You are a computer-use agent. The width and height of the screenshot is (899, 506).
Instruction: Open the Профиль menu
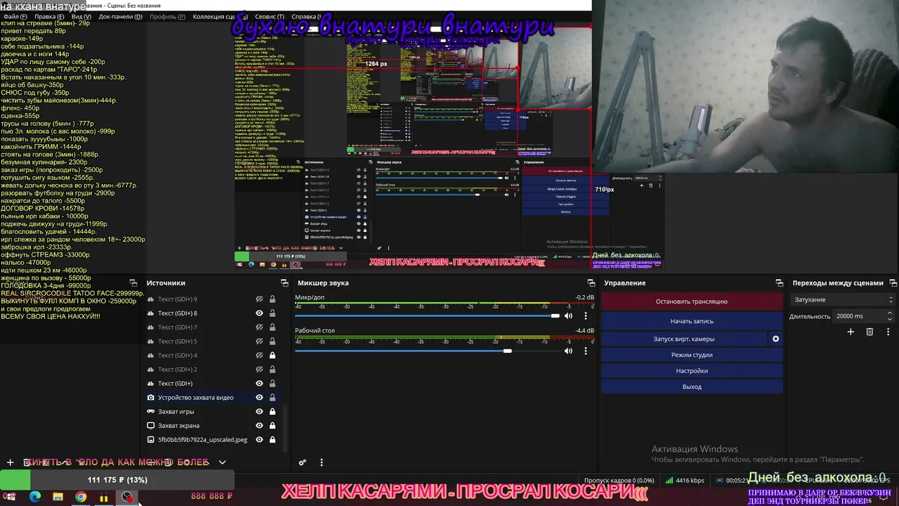[x=168, y=16]
